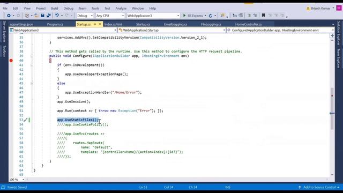Switch to the Index.cshtml tab

113,24
